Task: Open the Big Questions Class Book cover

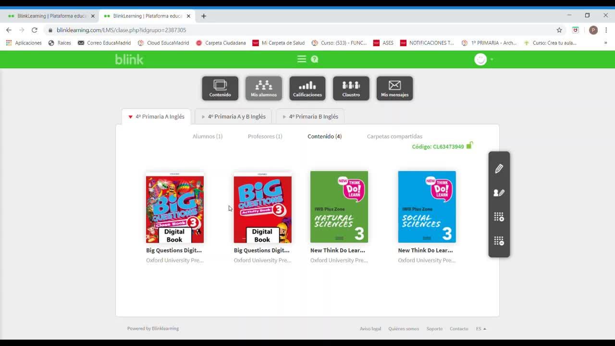Action: tap(175, 207)
